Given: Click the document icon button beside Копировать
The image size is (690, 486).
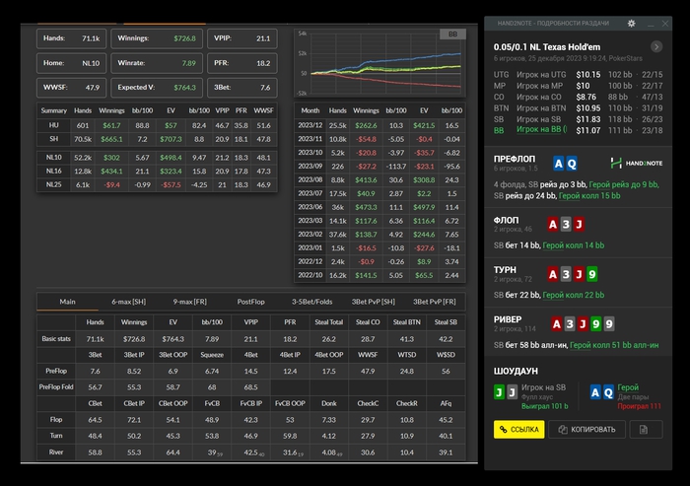Looking at the screenshot, I should click(644, 430).
